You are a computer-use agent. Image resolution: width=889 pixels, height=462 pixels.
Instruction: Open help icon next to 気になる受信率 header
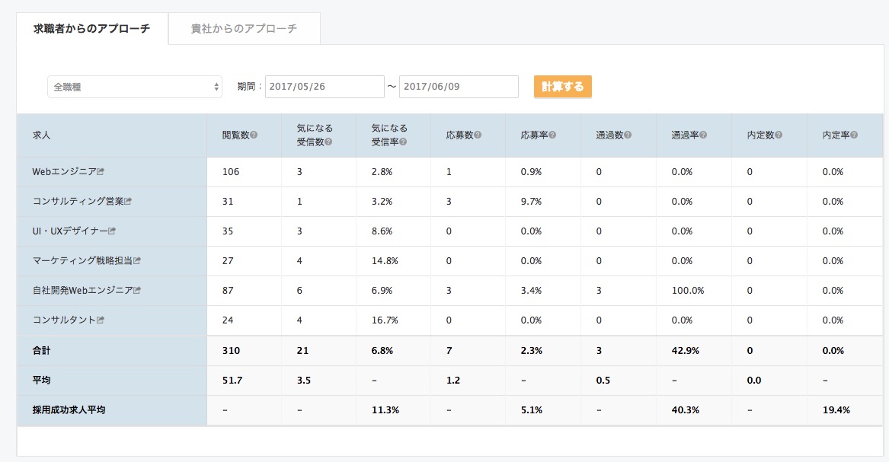(x=403, y=142)
